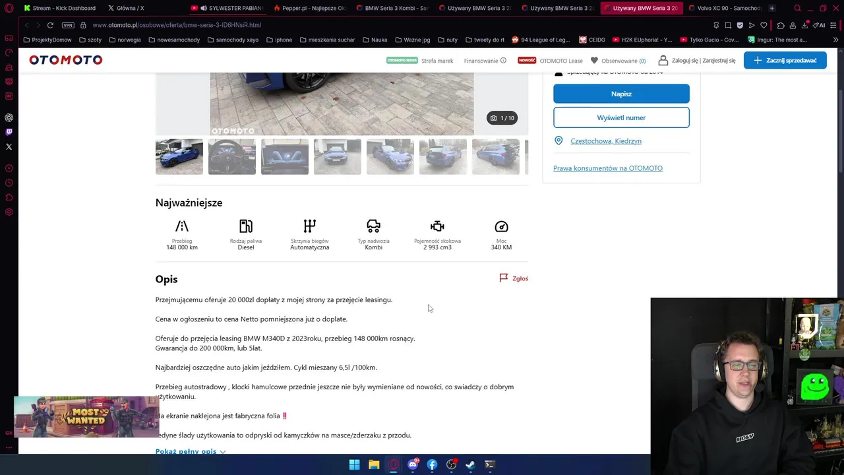The width and height of the screenshot is (844, 475).
Task: Open CEIDG bookmark
Action: (592, 40)
